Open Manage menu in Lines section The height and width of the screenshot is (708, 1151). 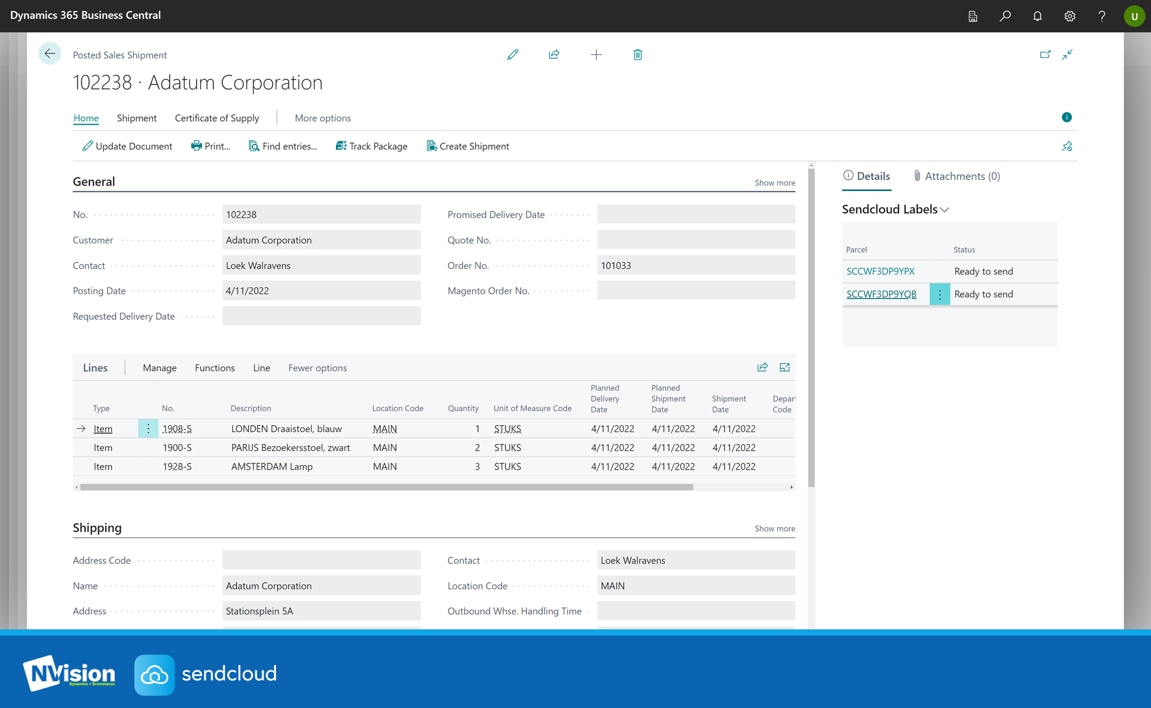tap(159, 368)
